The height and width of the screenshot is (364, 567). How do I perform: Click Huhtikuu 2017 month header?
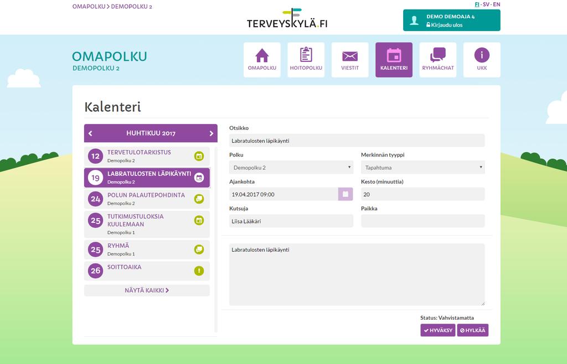click(x=151, y=133)
